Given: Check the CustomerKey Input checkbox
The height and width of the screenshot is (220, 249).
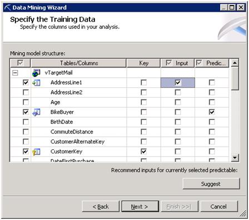Looking at the screenshot, I should [x=178, y=152].
